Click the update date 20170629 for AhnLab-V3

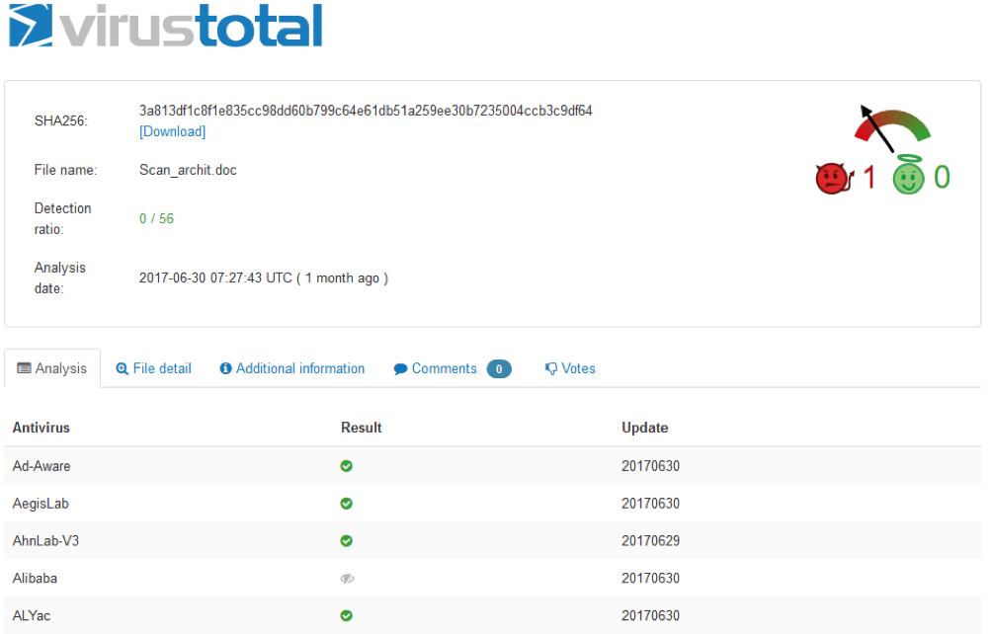pos(650,541)
